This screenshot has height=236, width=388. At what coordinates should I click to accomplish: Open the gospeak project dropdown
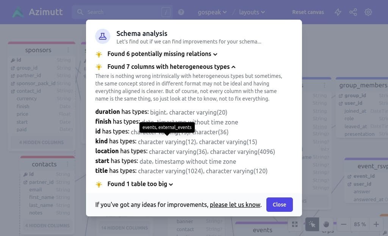(x=212, y=12)
